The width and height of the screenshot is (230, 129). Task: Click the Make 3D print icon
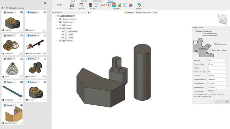(72, 5)
